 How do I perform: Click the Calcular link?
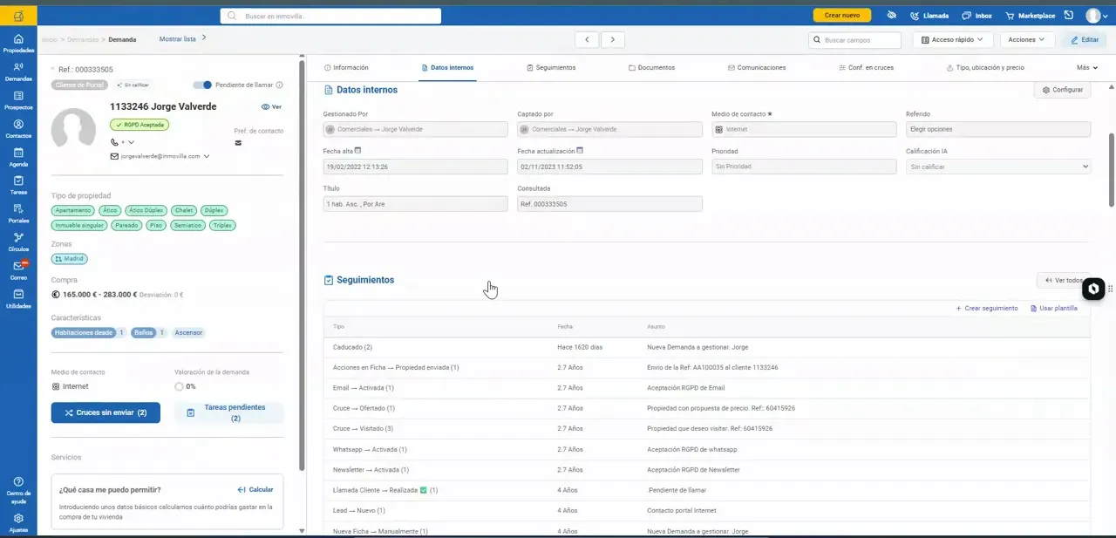click(x=255, y=490)
